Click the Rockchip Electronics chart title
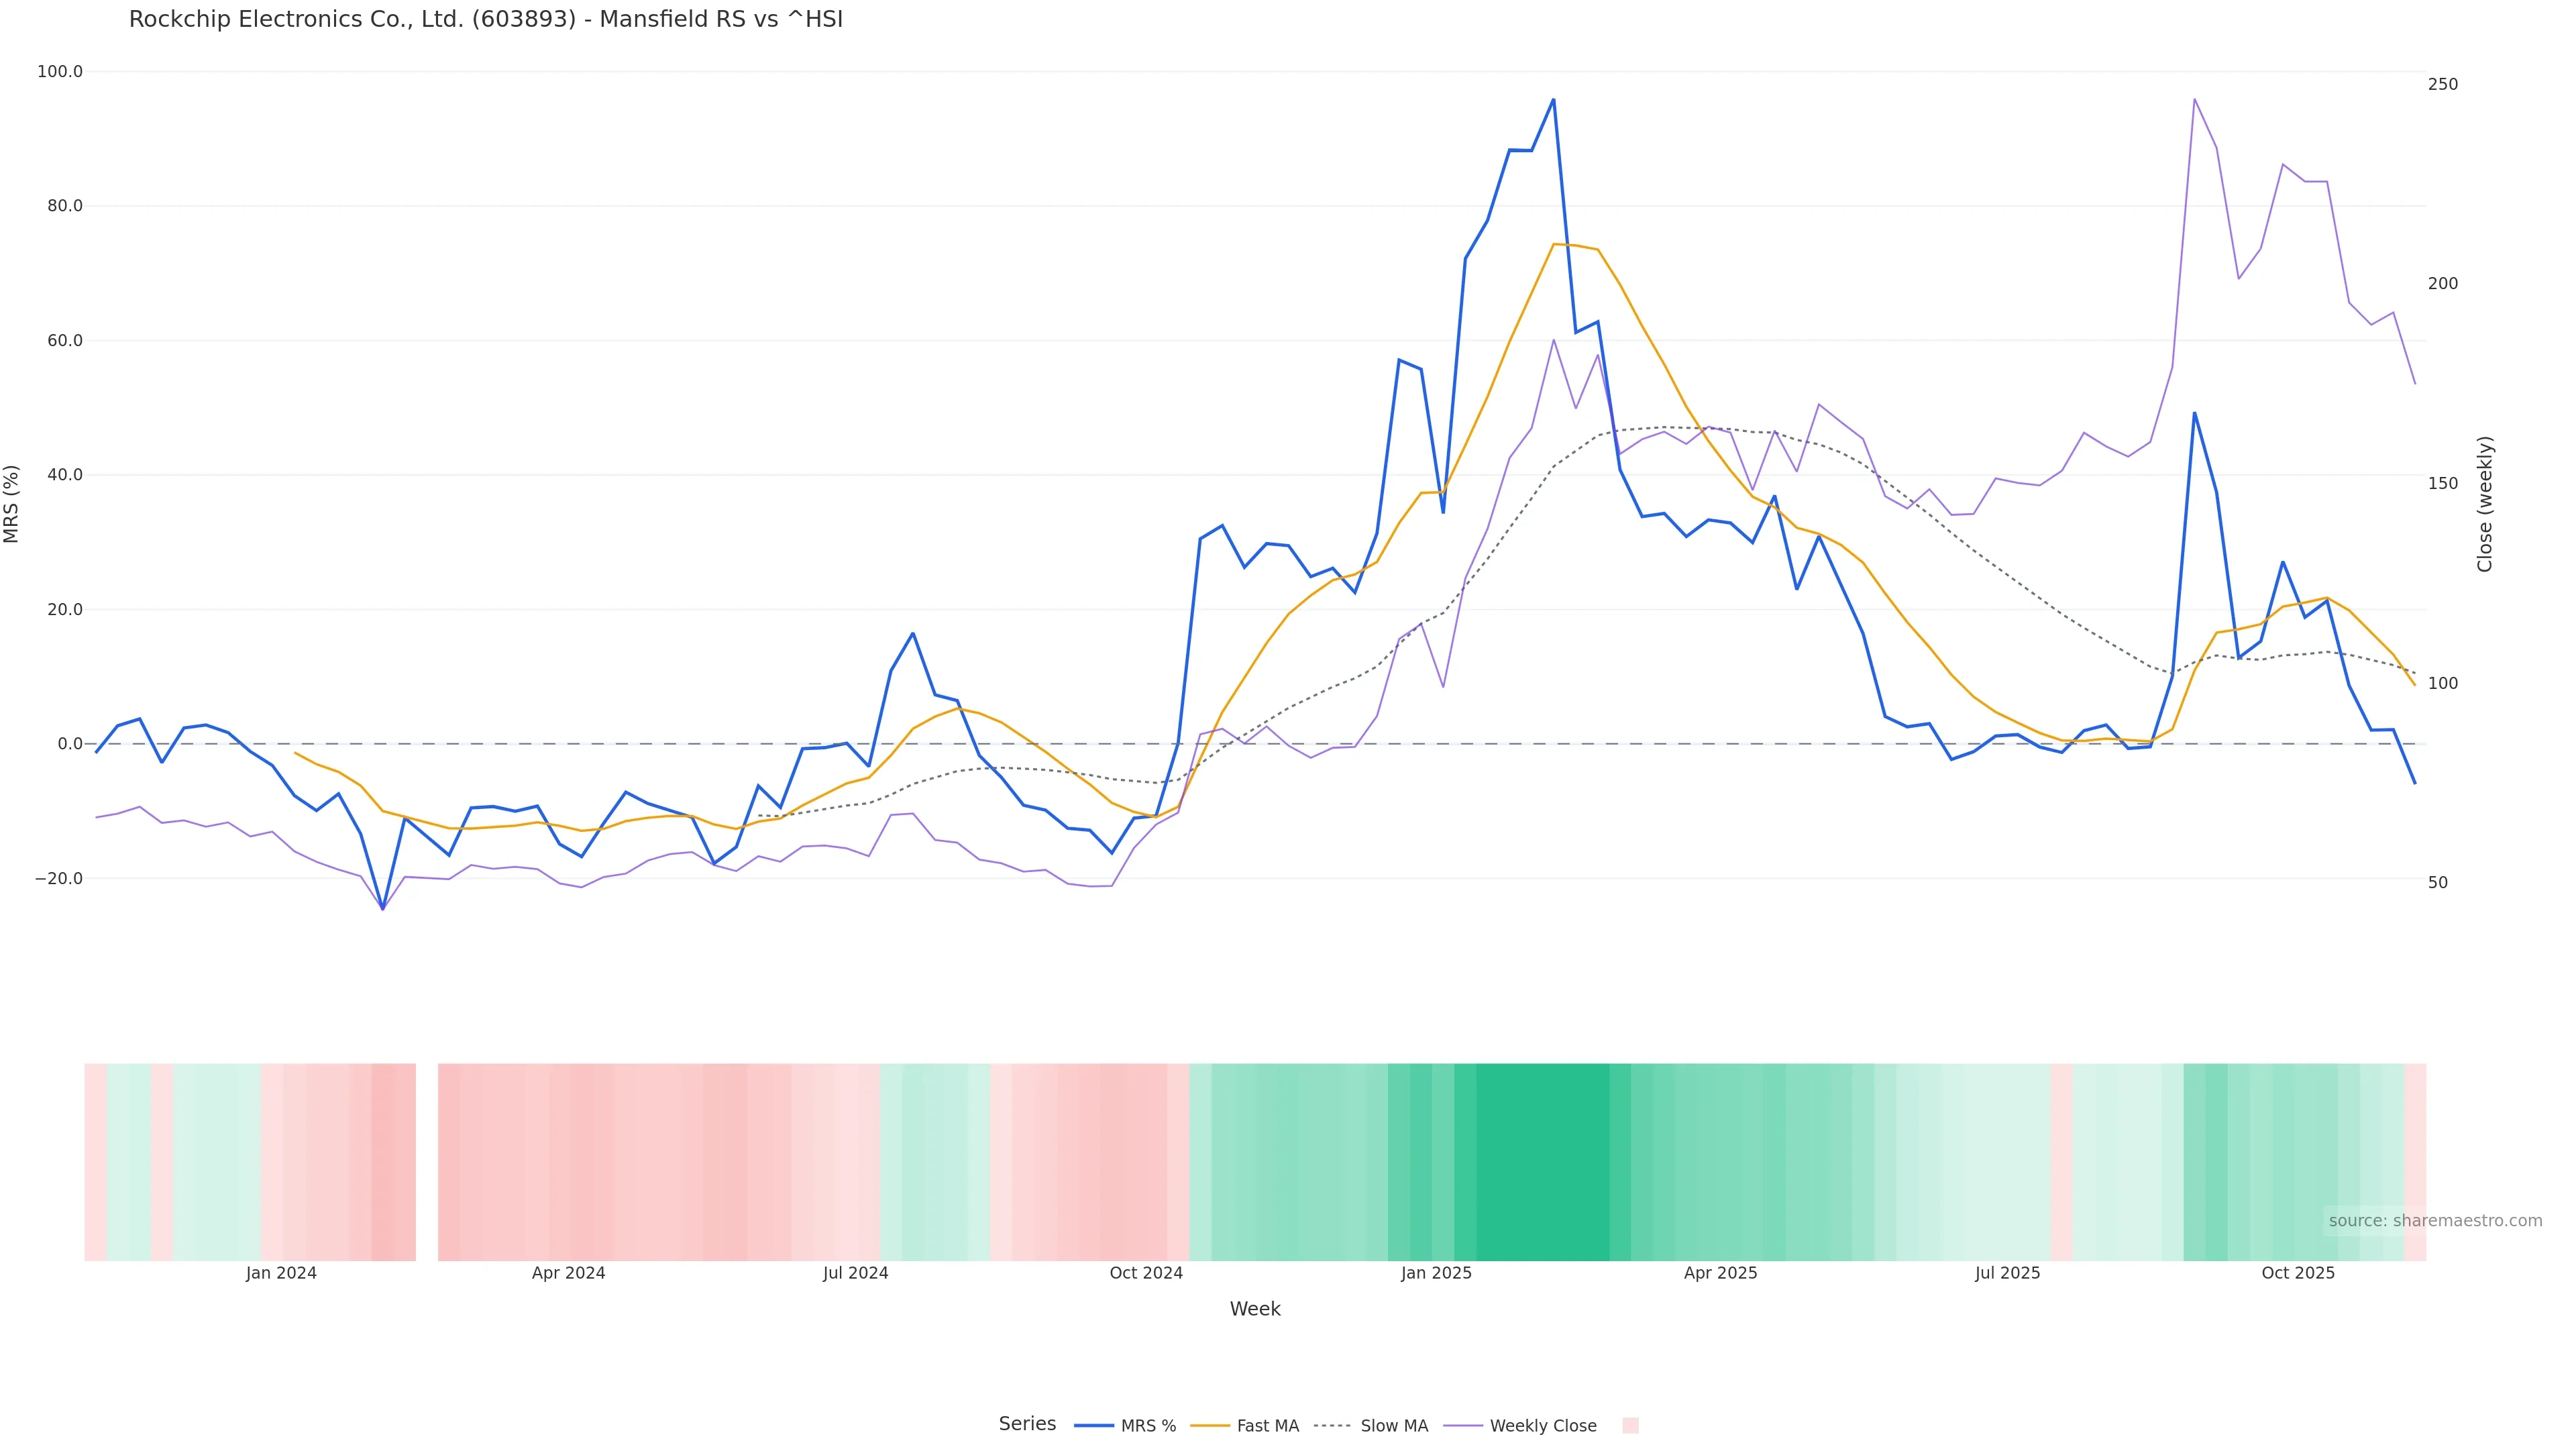Screen dimensions: 2576x1449 (x=486, y=20)
